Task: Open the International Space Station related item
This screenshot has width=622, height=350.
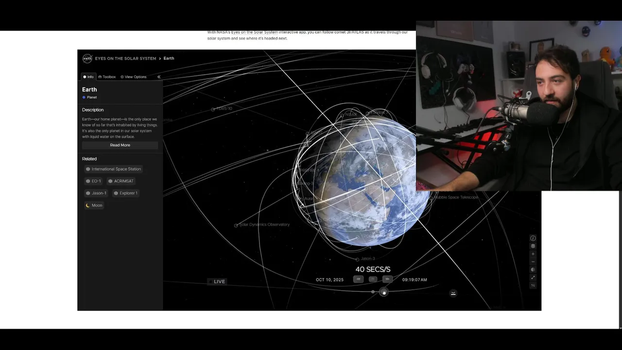Action: pyautogui.click(x=113, y=169)
